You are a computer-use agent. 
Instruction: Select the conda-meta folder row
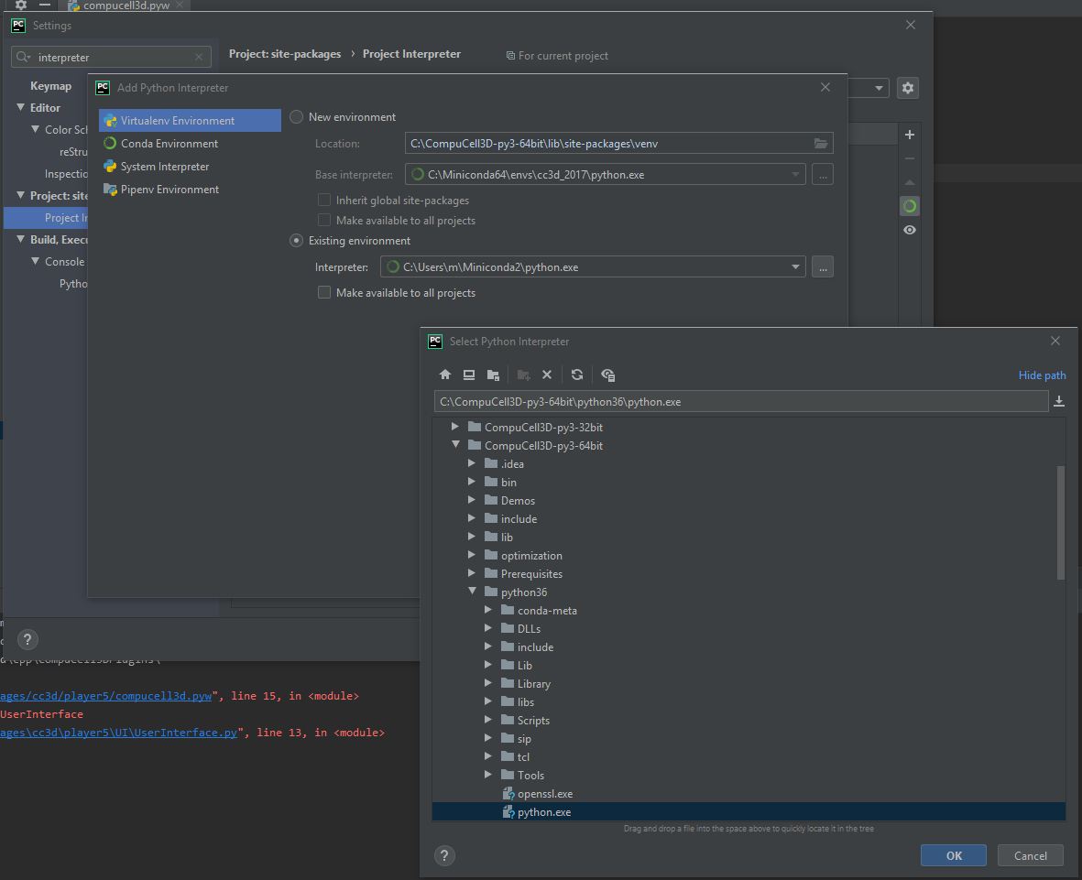(x=749, y=611)
